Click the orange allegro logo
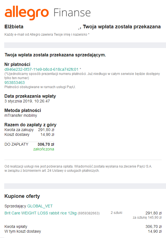The image size is (166, 238). point(27,13)
